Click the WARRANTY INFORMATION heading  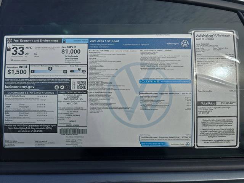click(150, 59)
